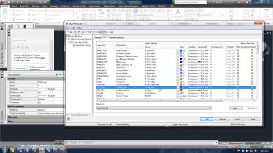Viewport: 273px width, 153px height.
Task: Toggle Allow Overrides checkbox for ANNREV row
Action: coord(252,68)
